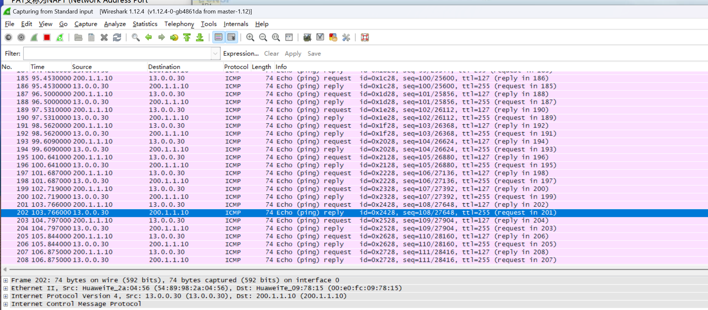Open the Internals menu
The height and width of the screenshot is (310, 708).
[236, 24]
